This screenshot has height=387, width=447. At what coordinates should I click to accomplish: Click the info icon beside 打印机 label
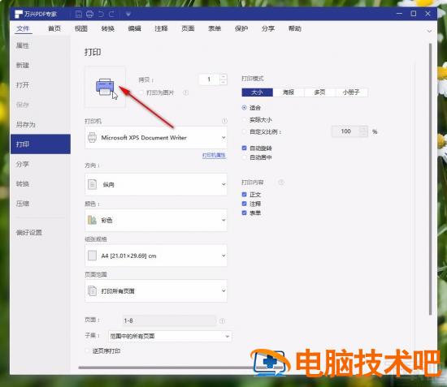tap(224, 121)
